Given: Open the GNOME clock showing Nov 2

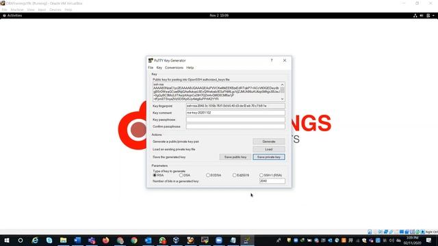Looking at the screenshot, I should (219, 16).
